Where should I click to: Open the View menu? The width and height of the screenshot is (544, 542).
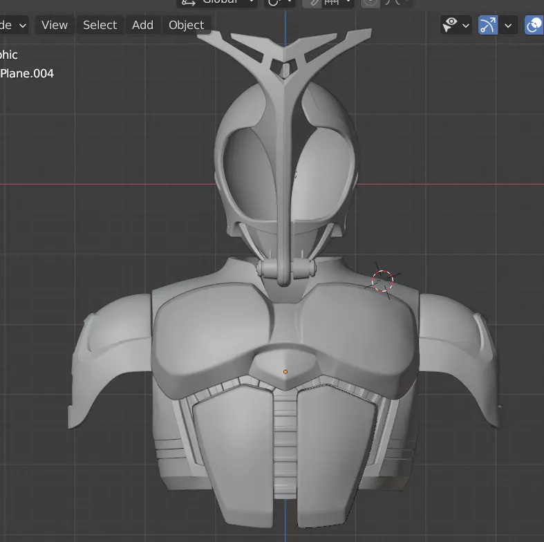55,25
